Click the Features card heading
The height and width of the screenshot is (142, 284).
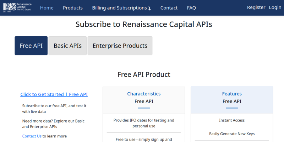(232, 94)
